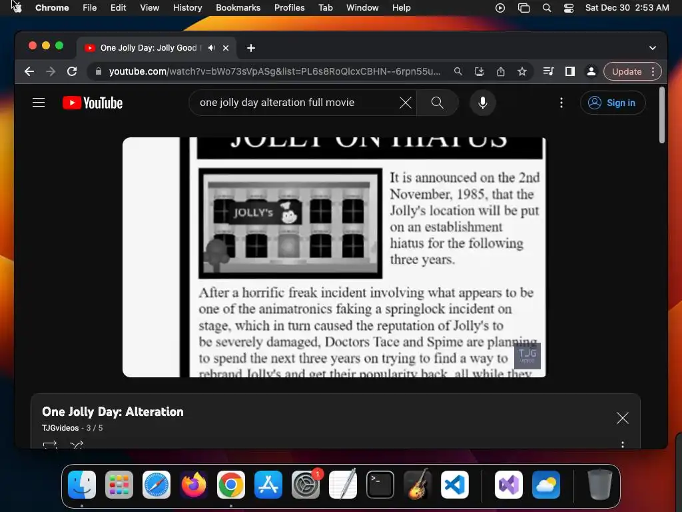Click the Update Chrome button
The width and height of the screenshot is (682, 512).
coord(627,71)
